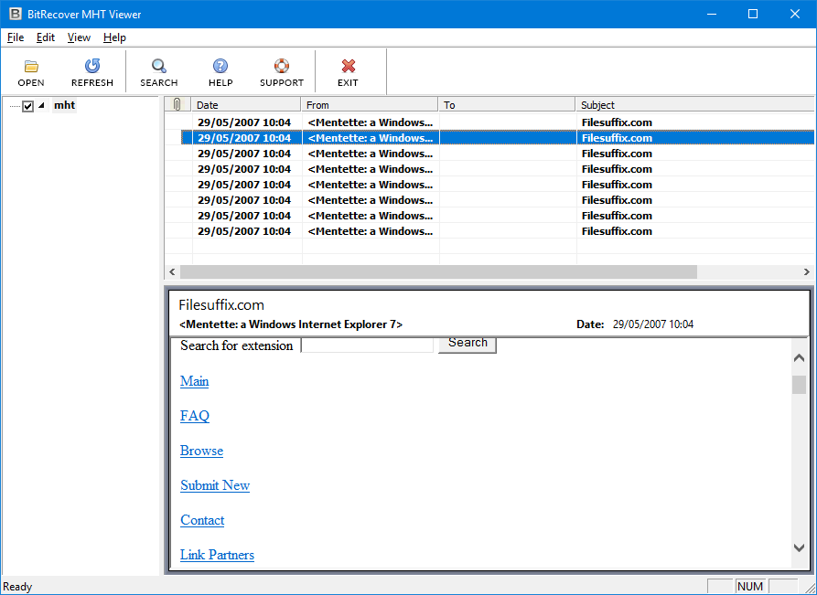Click the paperclip attachment column header
The image size is (817, 595).
click(x=177, y=104)
